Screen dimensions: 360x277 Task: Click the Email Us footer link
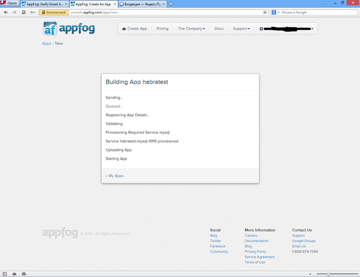click(299, 246)
